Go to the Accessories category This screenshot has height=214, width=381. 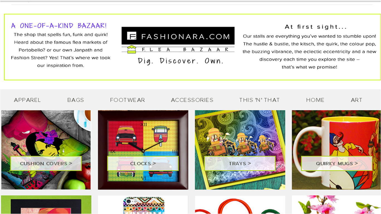point(192,100)
